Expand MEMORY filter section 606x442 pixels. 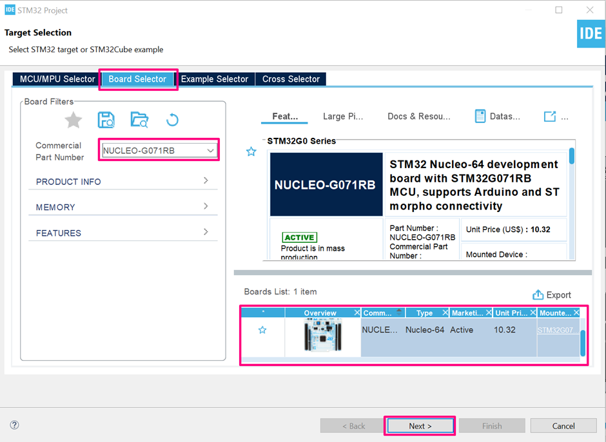point(123,207)
